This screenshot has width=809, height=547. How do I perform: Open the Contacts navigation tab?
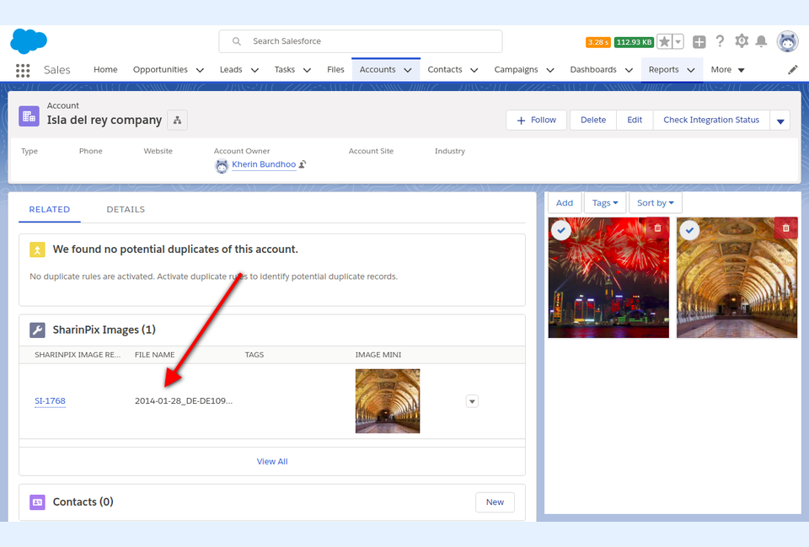pyautogui.click(x=444, y=70)
